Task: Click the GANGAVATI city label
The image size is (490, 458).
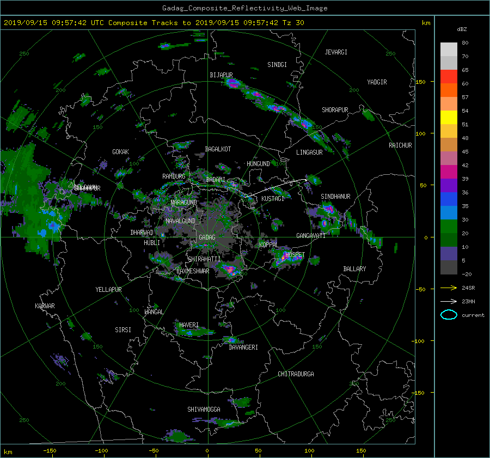Action: coord(311,236)
